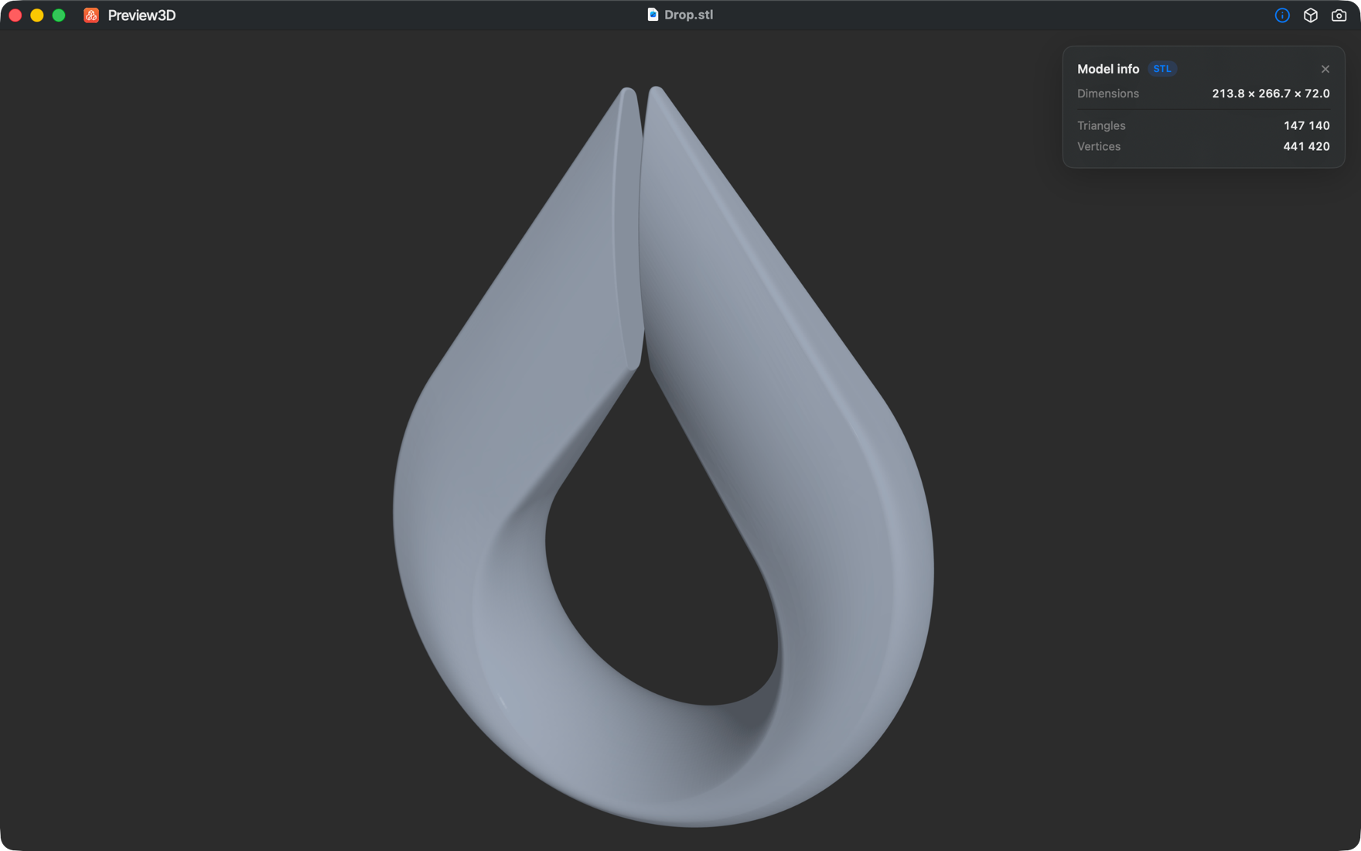The height and width of the screenshot is (851, 1361).
Task: Close the Model info panel
Action: (1325, 69)
